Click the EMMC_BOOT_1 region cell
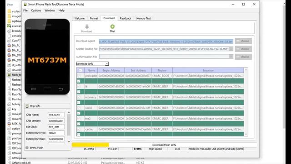Viewport: 291px width, 164px height. [x=162, y=76]
